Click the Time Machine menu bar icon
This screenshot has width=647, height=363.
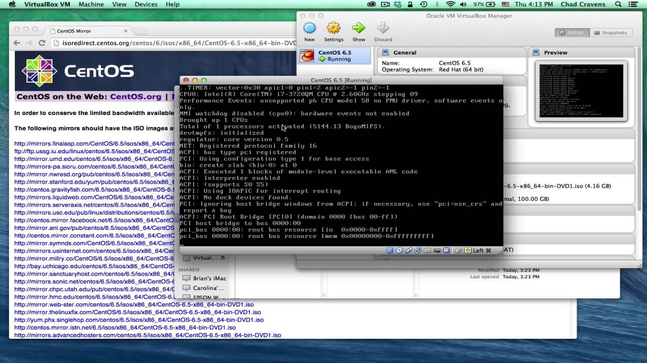coord(424,4)
